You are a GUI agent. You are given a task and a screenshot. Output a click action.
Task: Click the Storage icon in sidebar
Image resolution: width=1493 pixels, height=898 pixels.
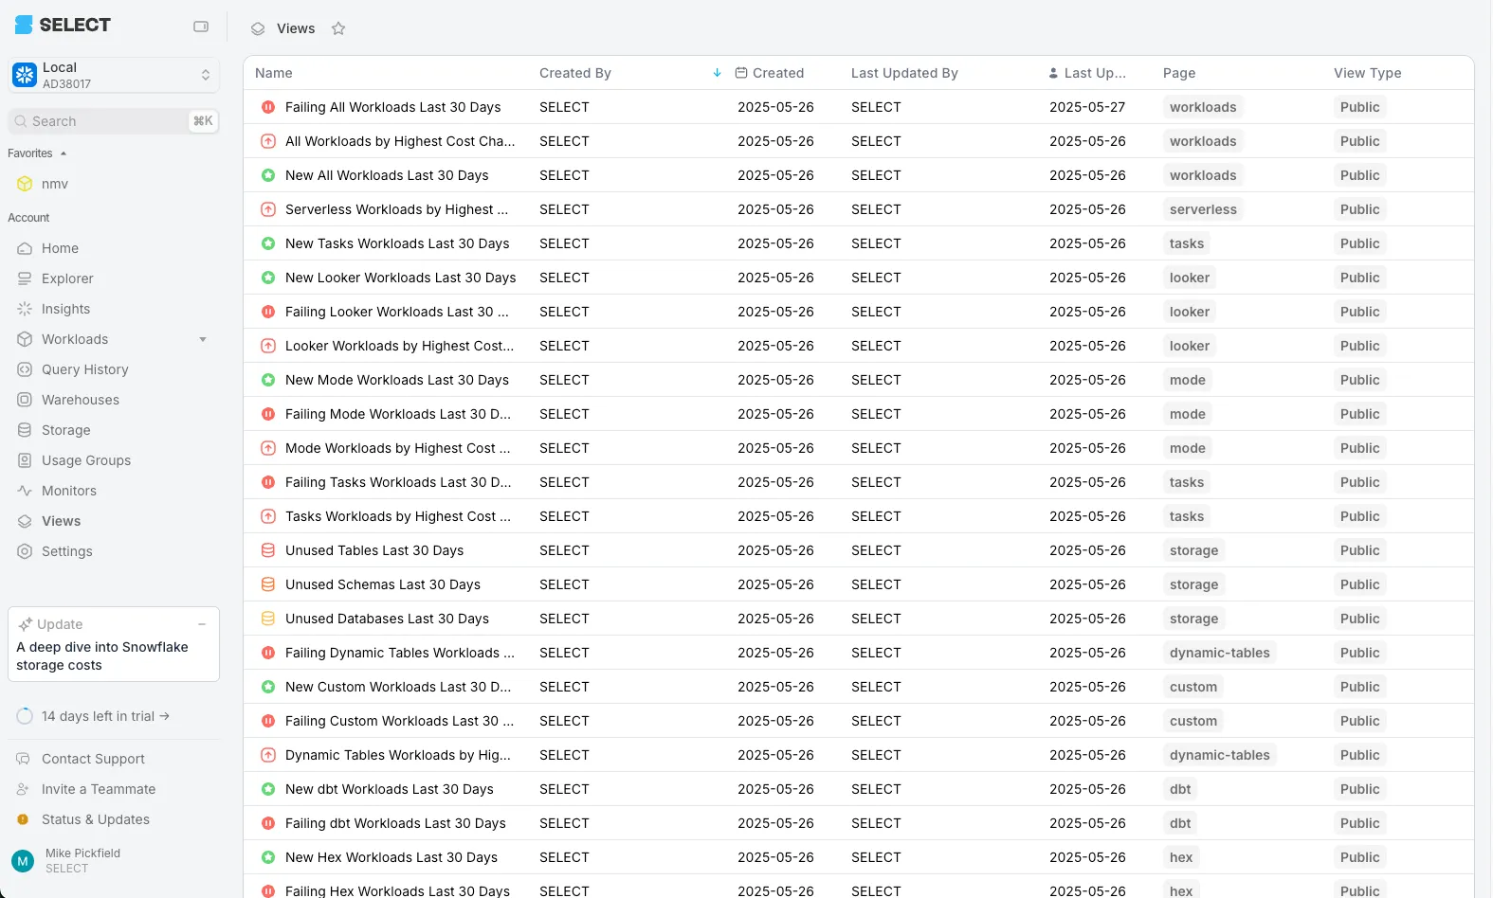(x=25, y=430)
